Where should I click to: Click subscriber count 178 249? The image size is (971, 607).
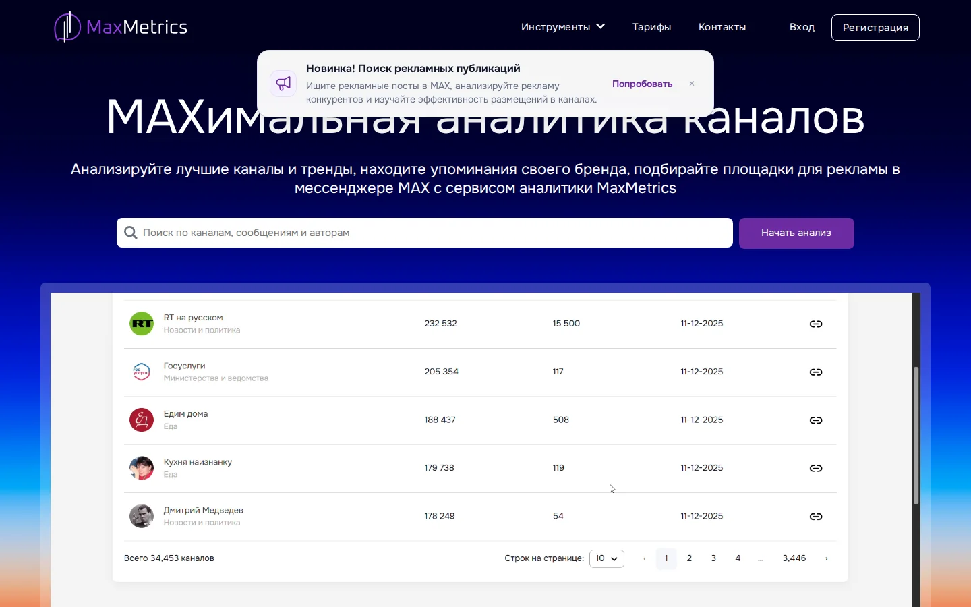coord(440,516)
